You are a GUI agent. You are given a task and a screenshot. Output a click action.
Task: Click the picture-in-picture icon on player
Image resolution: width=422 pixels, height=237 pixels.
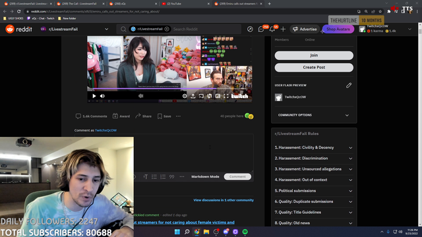coord(218,96)
